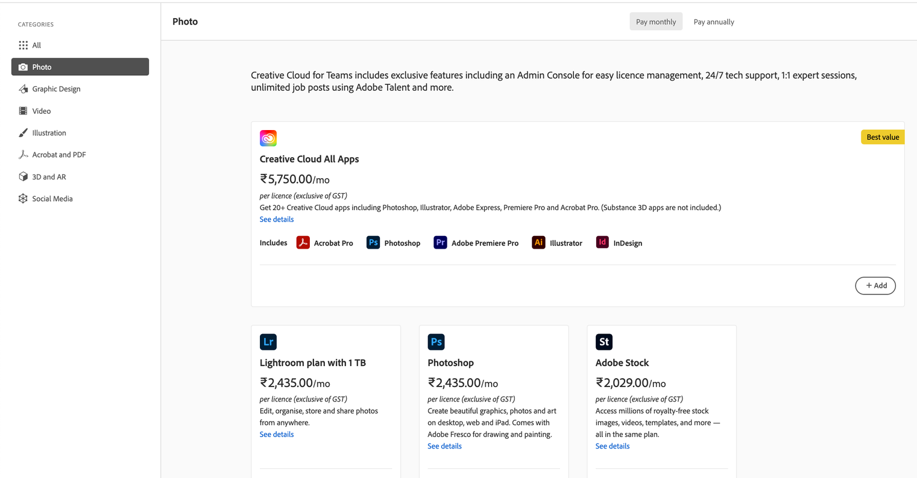Open the Illustration category
917x478 pixels.
[49, 133]
